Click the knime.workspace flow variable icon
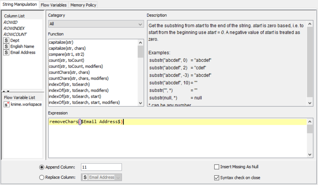The image size is (318, 185). [x=7, y=105]
